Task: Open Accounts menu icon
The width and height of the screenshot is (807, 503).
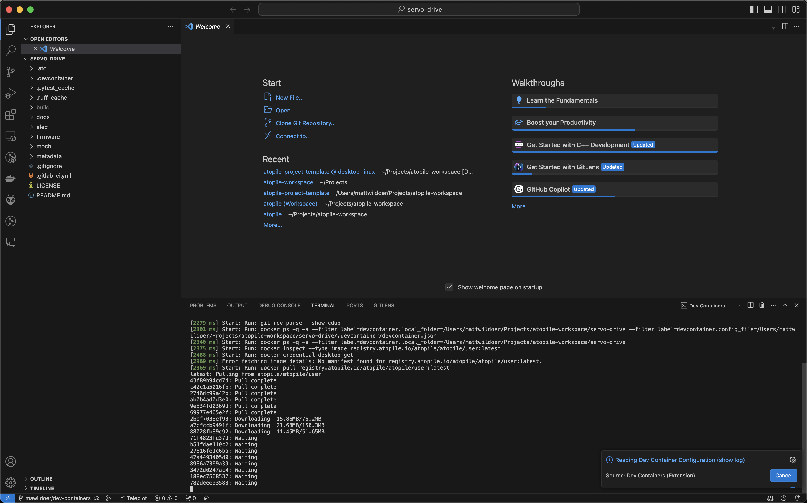Action: (x=11, y=461)
